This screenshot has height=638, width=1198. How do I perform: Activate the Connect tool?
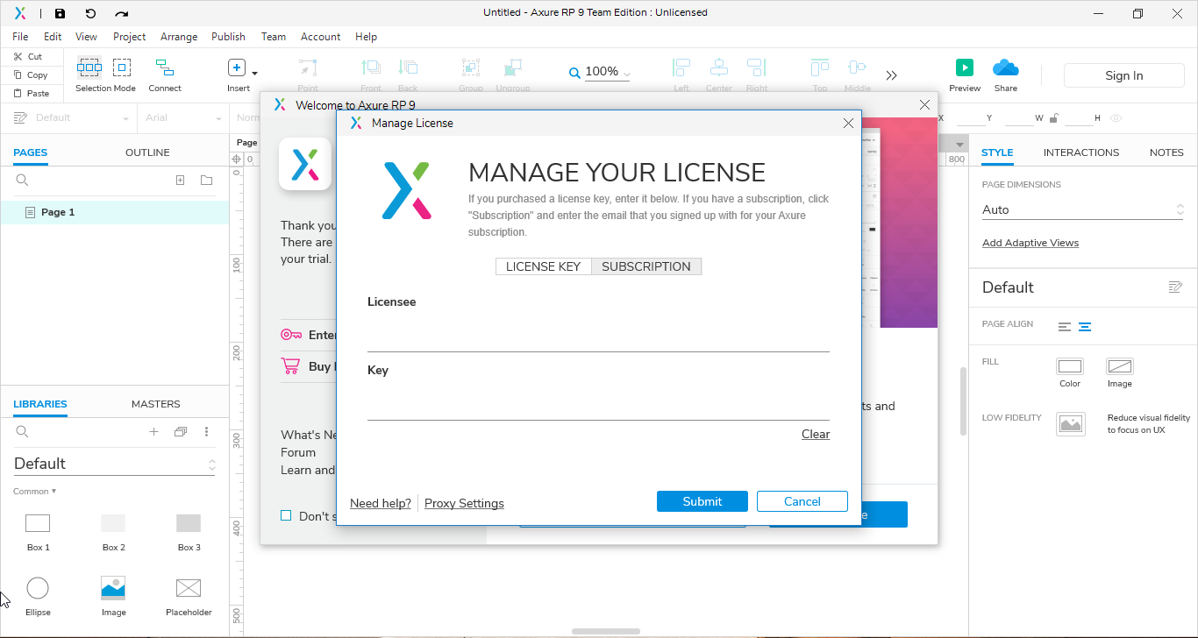pyautogui.click(x=164, y=67)
